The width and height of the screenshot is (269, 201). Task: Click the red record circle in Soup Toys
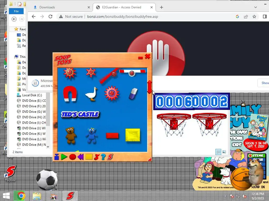73,157
